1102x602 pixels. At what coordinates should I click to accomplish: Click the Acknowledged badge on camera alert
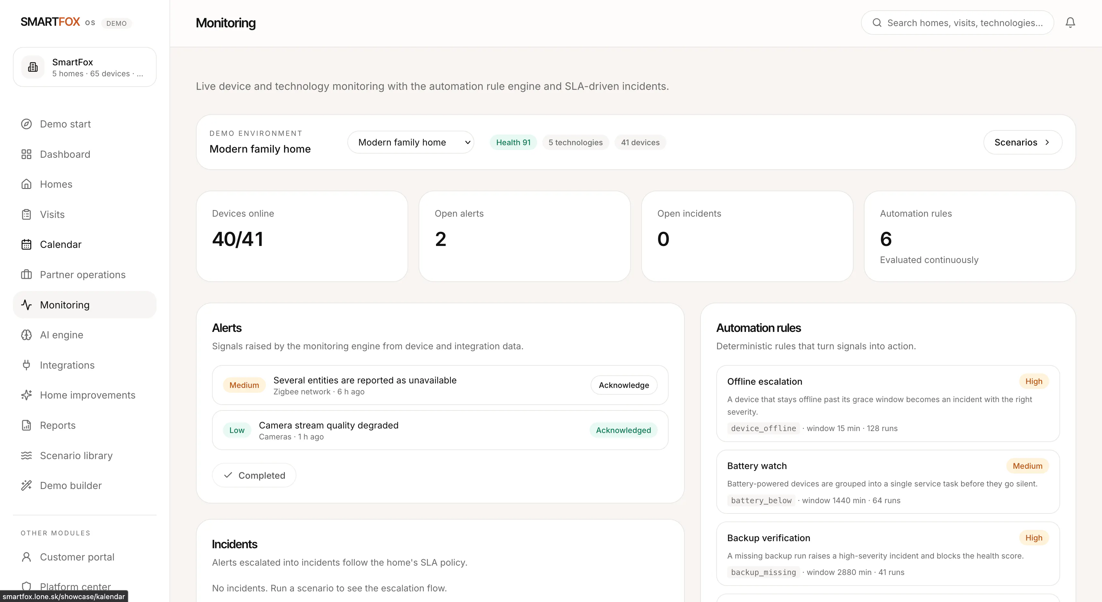(623, 430)
